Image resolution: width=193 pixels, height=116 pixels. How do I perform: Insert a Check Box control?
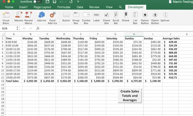[106, 18]
